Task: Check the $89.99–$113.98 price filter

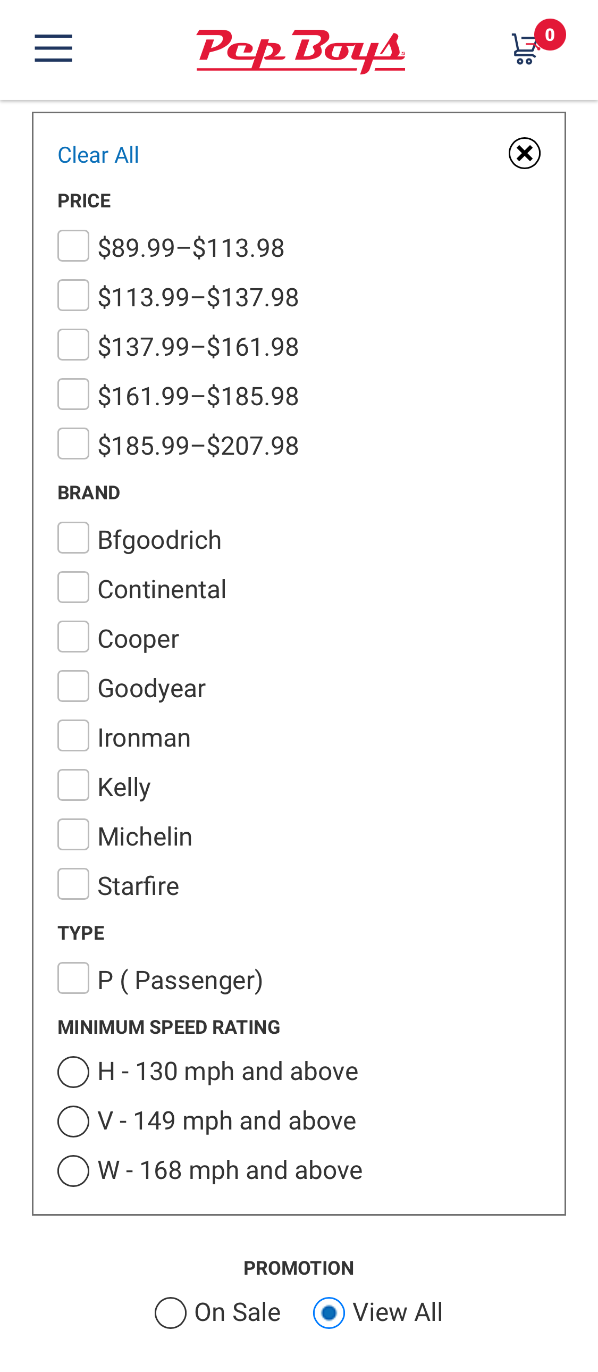Action: [73, 246]
